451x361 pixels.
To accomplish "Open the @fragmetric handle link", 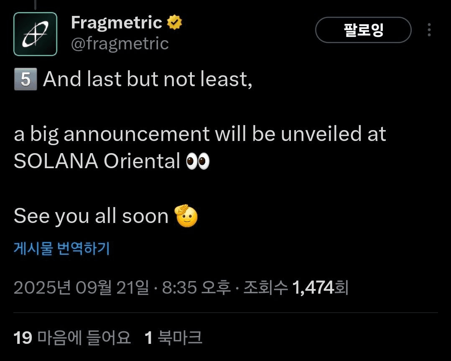I will [x=120, y=44].
